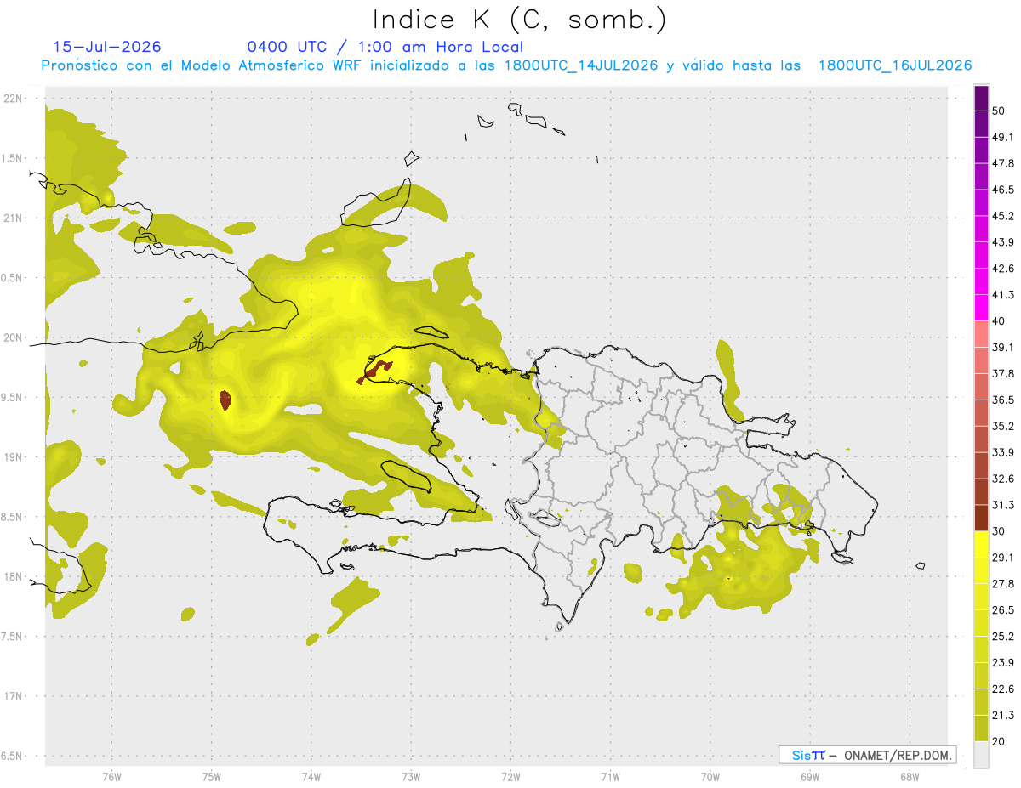Pick the bright yellow swatch between 29.1 and 30
This screenshot has height=788, width=1021.
point(981,544)
